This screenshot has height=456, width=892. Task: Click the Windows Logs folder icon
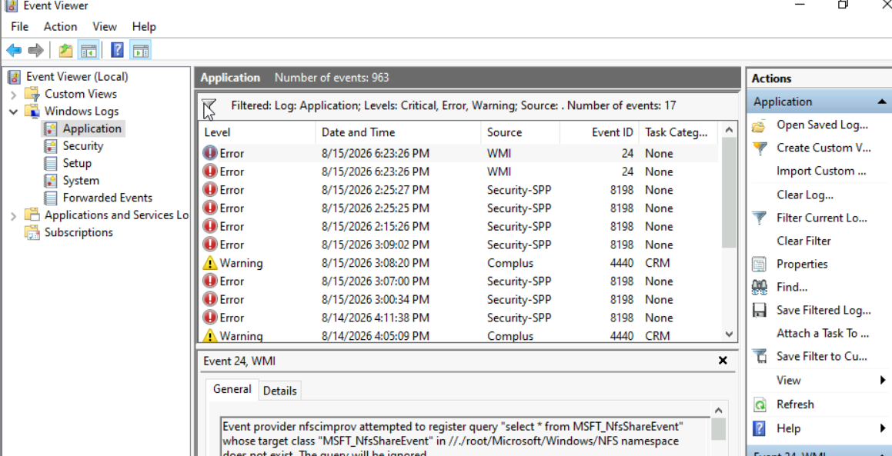coord(32,111)
